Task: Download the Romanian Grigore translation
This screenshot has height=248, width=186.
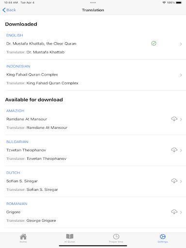Action: (x=174, y=212)
